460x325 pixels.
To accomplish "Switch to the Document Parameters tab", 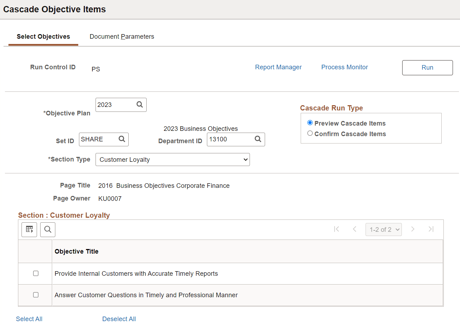I will tap(122, 37).
